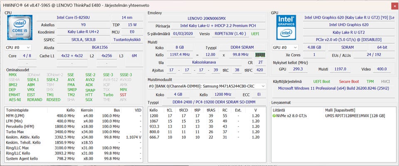Click the Kaksoiskanava mode field
Image resolution: width=399 pixels, height=166 pixels.
[205, 62]
